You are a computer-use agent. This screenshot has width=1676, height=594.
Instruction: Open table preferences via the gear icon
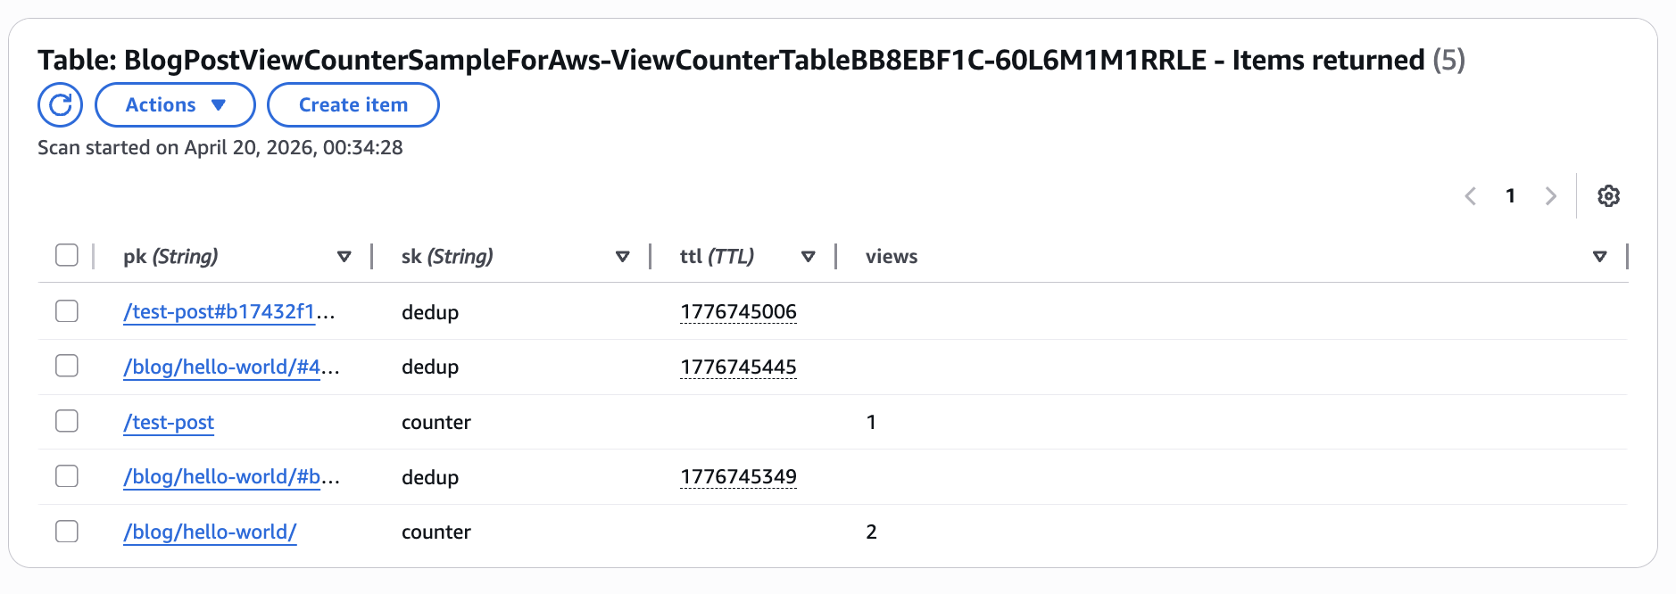point(1609,195)
